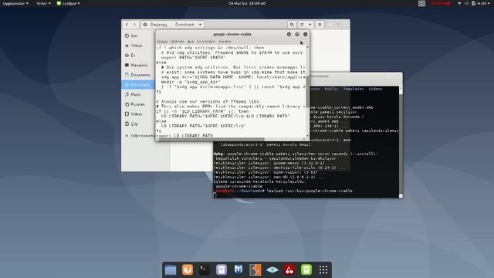
Task: Open the Yardım menu in Leafpad
Action: [x=225, y=41]
